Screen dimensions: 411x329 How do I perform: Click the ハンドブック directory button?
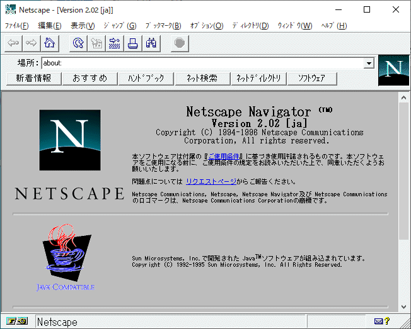[146, 79]
